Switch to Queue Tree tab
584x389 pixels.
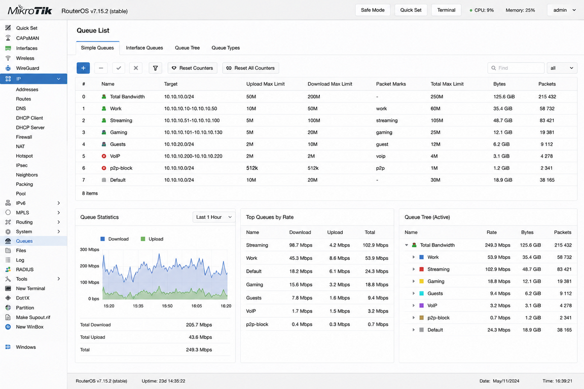click(188, 48)
